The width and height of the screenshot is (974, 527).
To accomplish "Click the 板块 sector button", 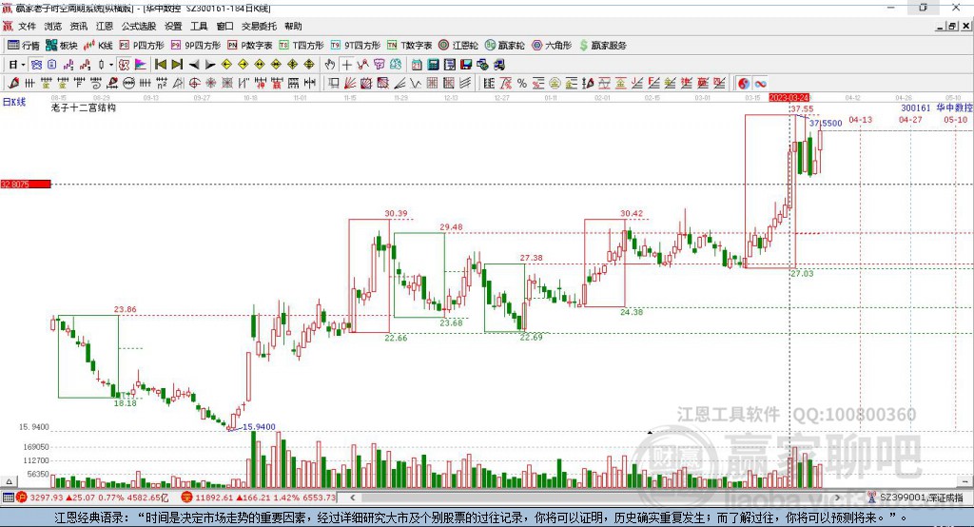I will (62, 46).
